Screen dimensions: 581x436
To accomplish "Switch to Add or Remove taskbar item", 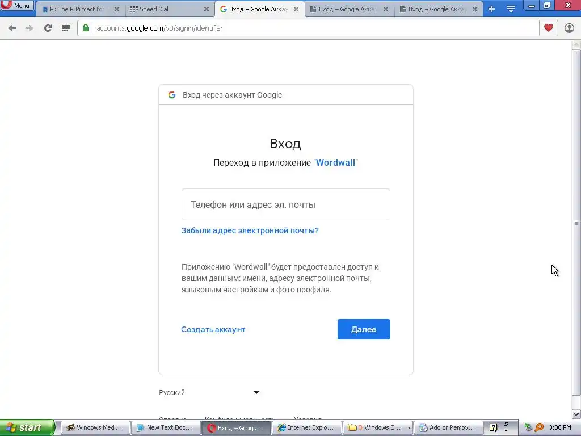I will point(449,427).
